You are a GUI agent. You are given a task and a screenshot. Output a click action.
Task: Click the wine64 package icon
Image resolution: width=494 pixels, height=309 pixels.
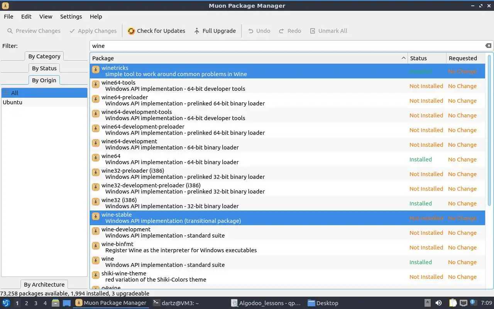click(96, 158)
